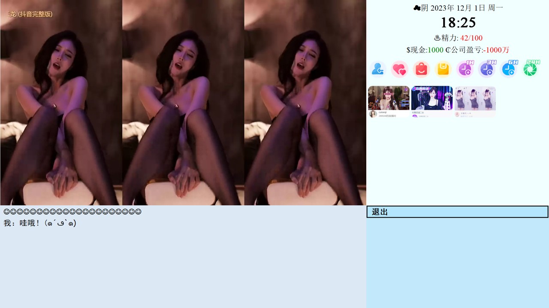
Task: Click the date line 2023年12月1日
Action: 458,8
